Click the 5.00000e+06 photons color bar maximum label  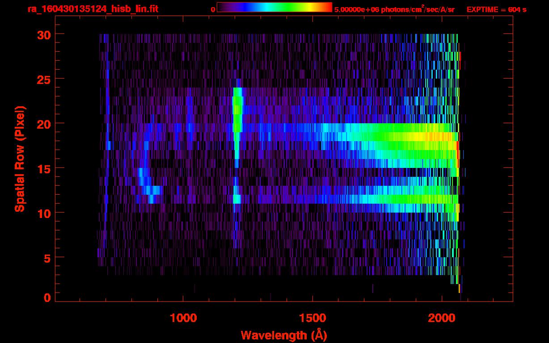point(394,9)
